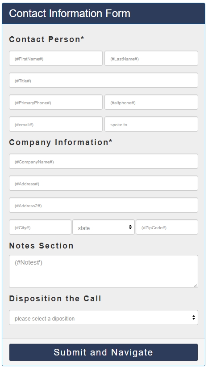Click the FirstName input field

[x=56, y=58]
